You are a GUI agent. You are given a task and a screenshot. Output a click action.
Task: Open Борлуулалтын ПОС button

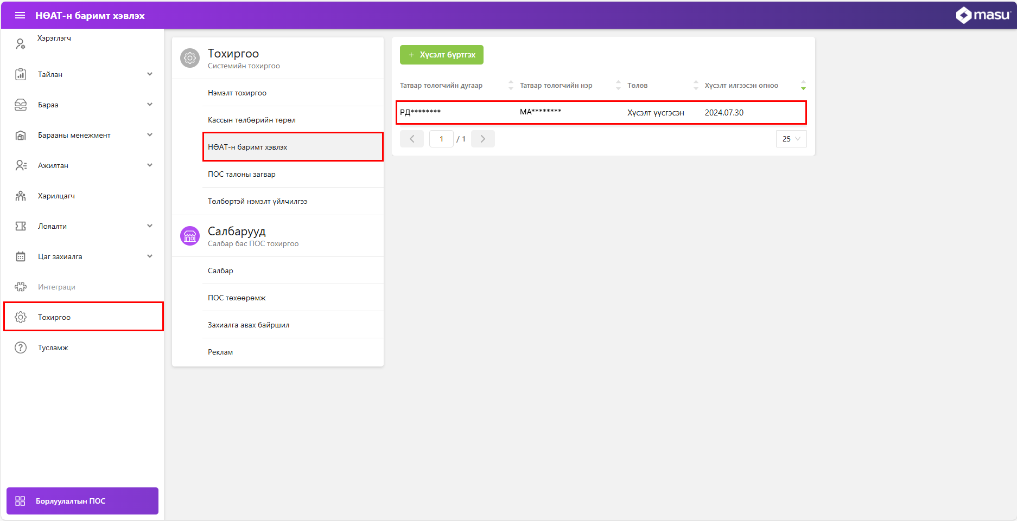(82, 501)
